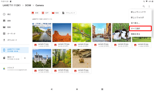Open the Google Drive account entry
The height and width of the screenshot is (92, 154).
pos(15,69)
